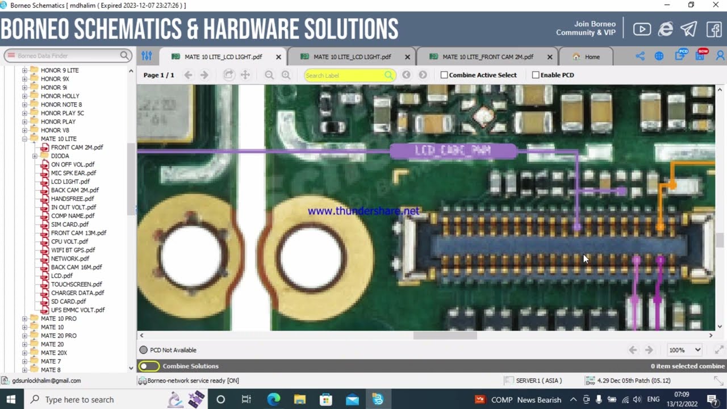Click the LCD_CABC_PWM label on schematic
Image resolution: width=727 pixels, height=409 pixels.
[x=453, y=151]
